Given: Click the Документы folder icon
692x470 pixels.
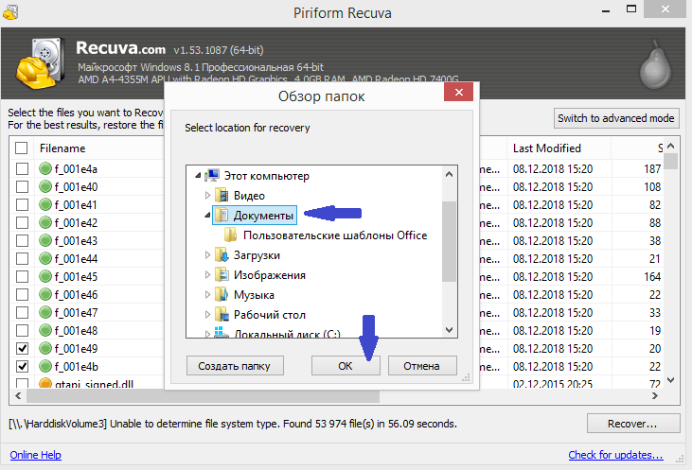Looking at the screenshot, I should (222, 216).
